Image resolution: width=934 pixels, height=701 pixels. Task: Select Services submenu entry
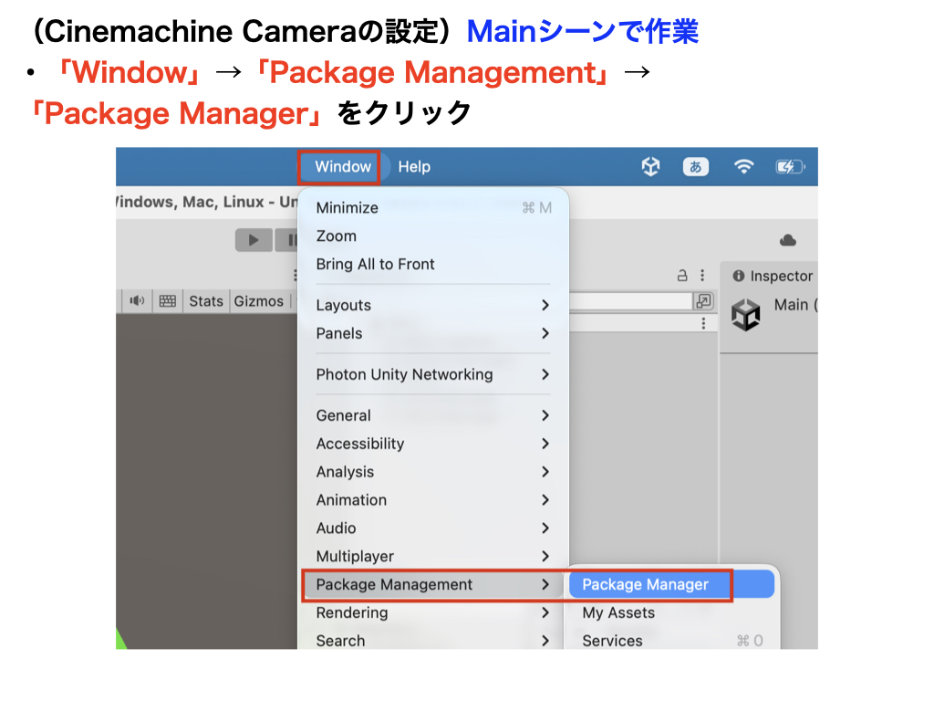pyautogui.click(x=671, y=641)
